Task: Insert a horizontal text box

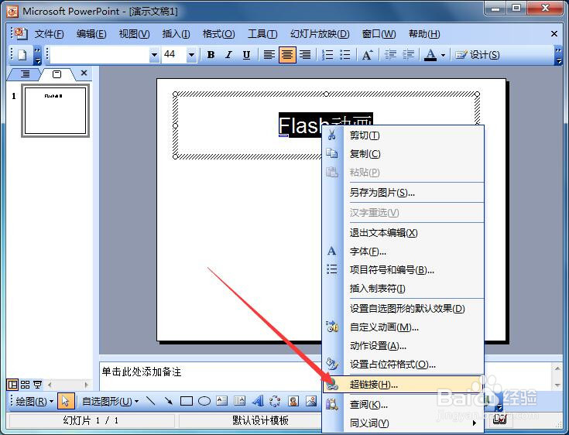Action: [x=221, y=401]
